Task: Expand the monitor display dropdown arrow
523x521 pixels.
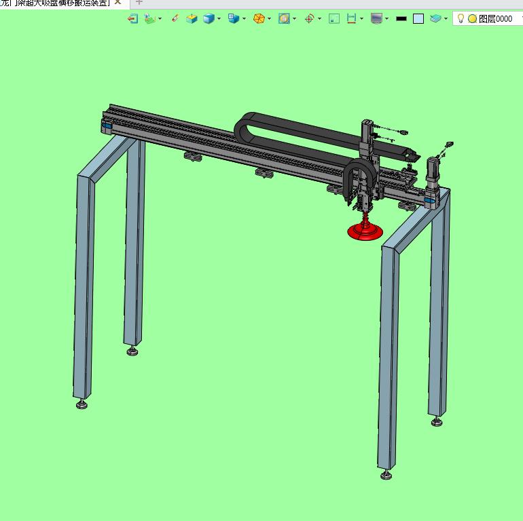Action: (x=387, y=18)
